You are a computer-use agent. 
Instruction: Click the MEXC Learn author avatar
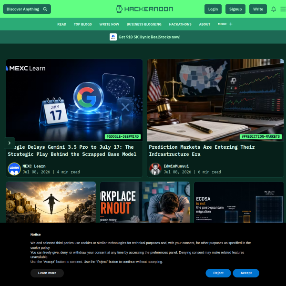click(14, 169)
